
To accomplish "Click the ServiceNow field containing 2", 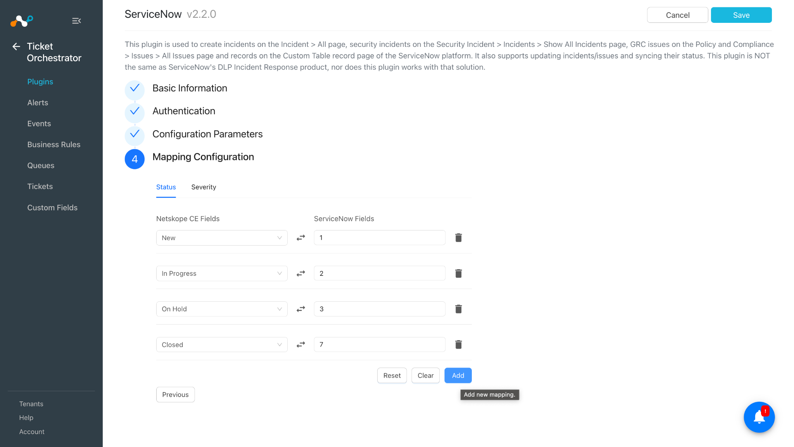I will (x=380, y=273).
